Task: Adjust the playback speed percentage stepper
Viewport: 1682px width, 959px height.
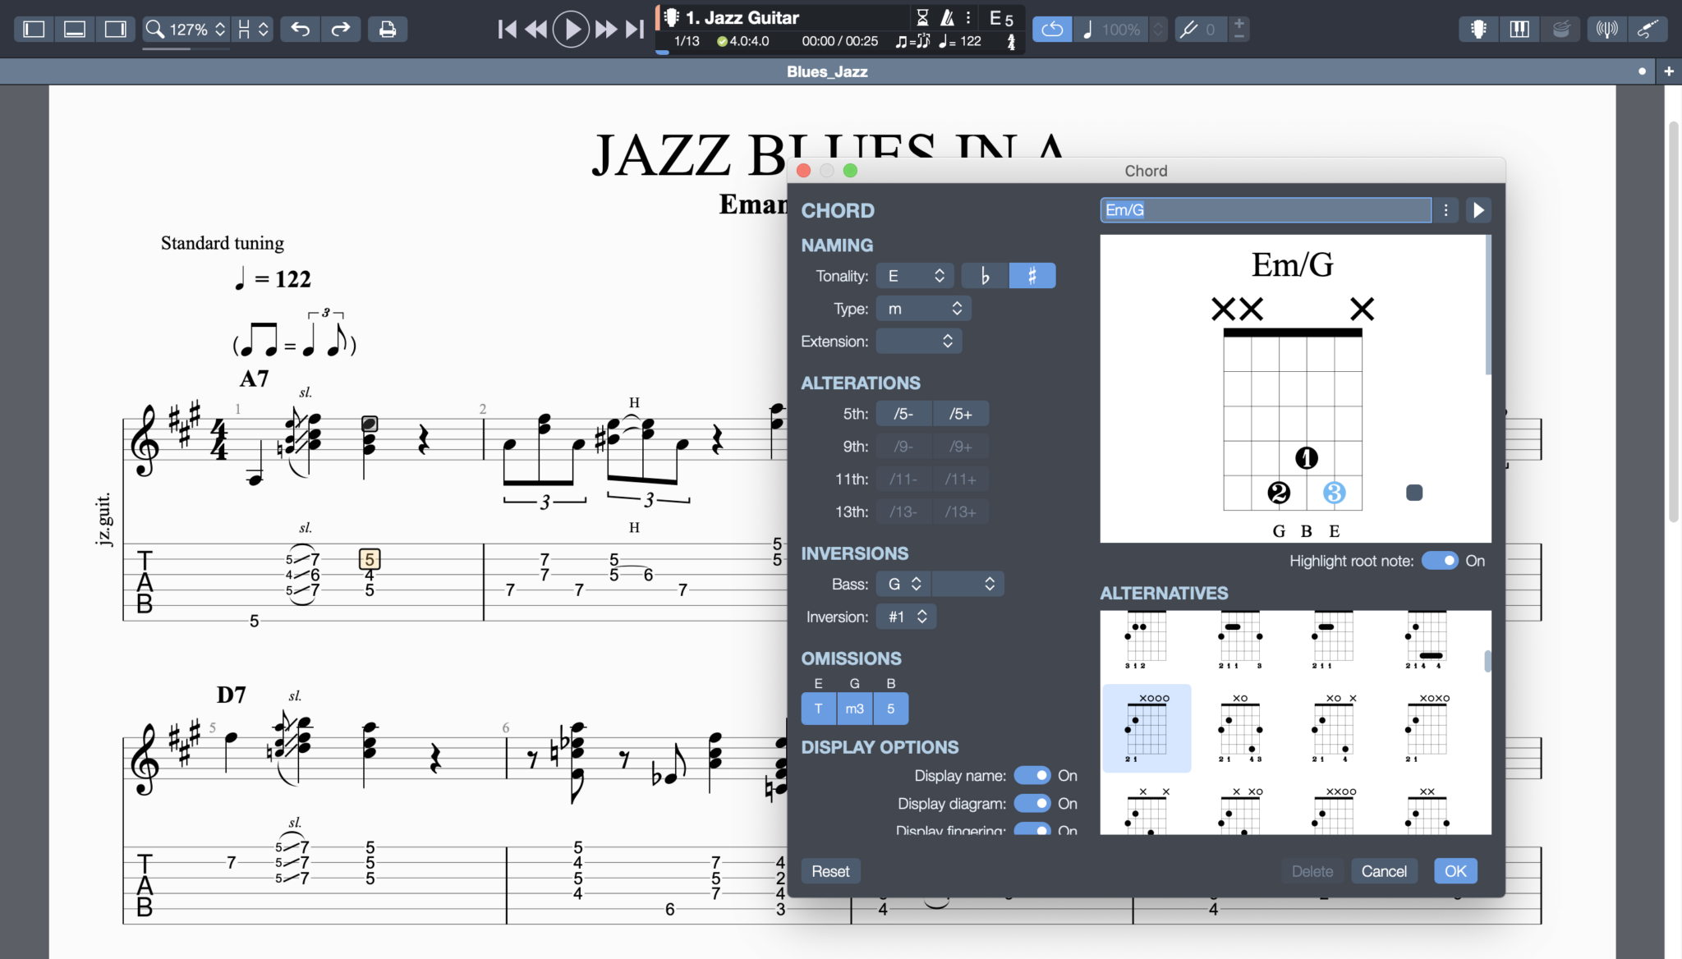Action: coord(1156,29)
